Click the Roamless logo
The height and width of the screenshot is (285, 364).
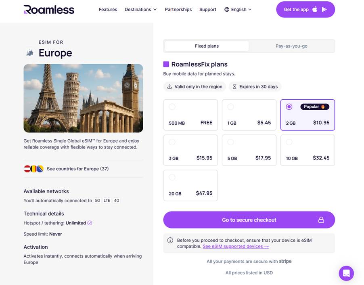tap(49, 9)
